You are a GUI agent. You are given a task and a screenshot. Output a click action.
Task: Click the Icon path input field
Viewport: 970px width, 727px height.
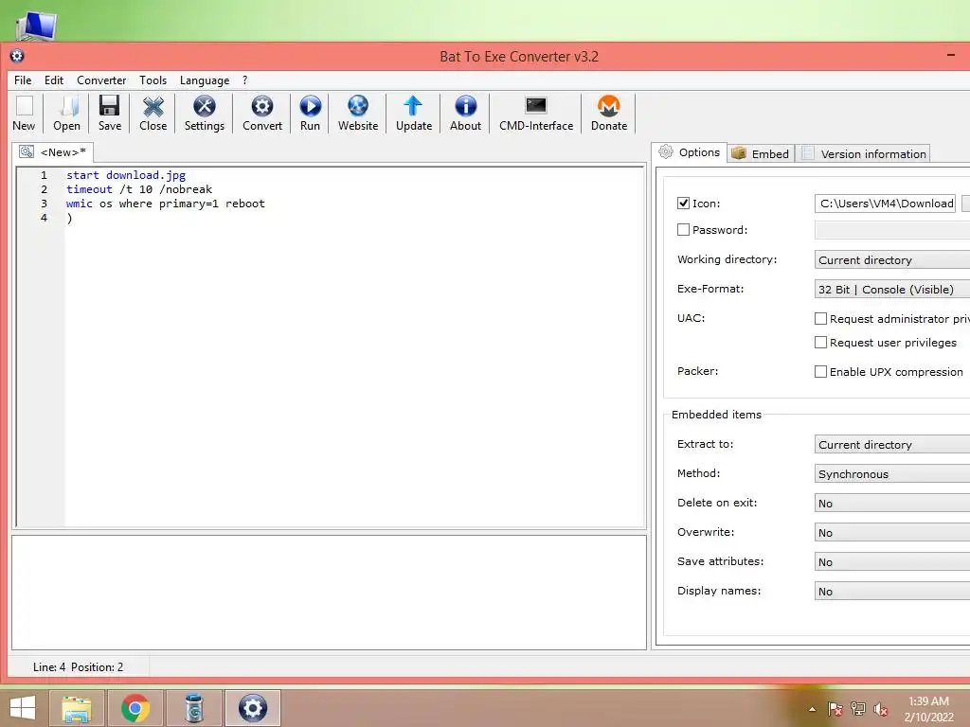click(885, 204)
